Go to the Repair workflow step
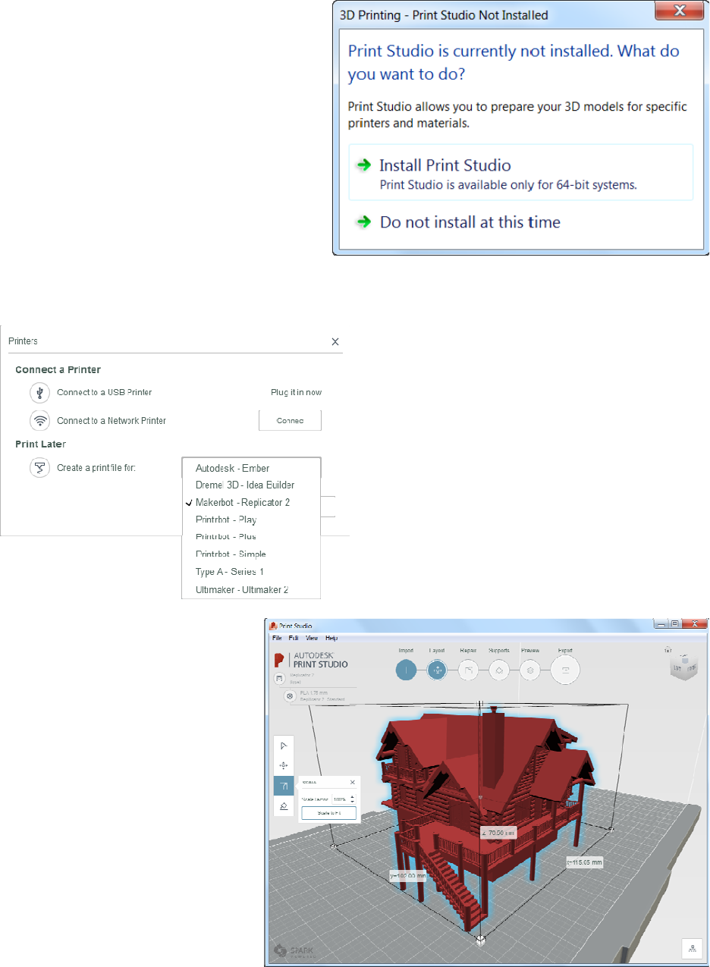Viewport: 710px width, 967px height. [x=468, y=670]
